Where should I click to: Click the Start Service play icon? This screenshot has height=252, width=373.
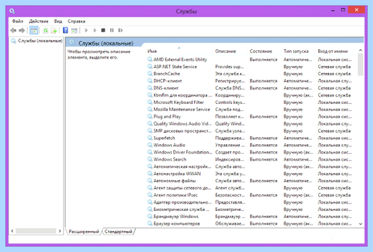point(86,30)
